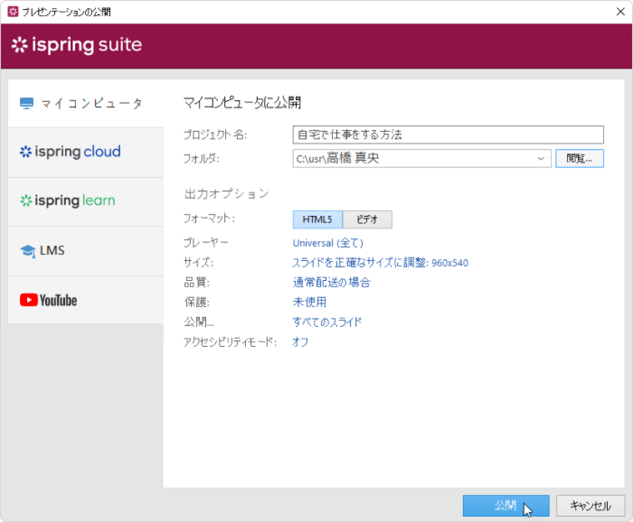Select the ビデオ format option
Image resolution: width=633 pixels, height=522 pixels.
[367, 219]
